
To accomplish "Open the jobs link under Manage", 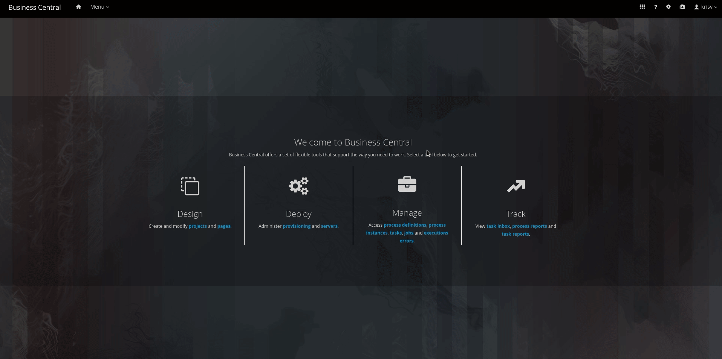I will click(x=408, y=233).
